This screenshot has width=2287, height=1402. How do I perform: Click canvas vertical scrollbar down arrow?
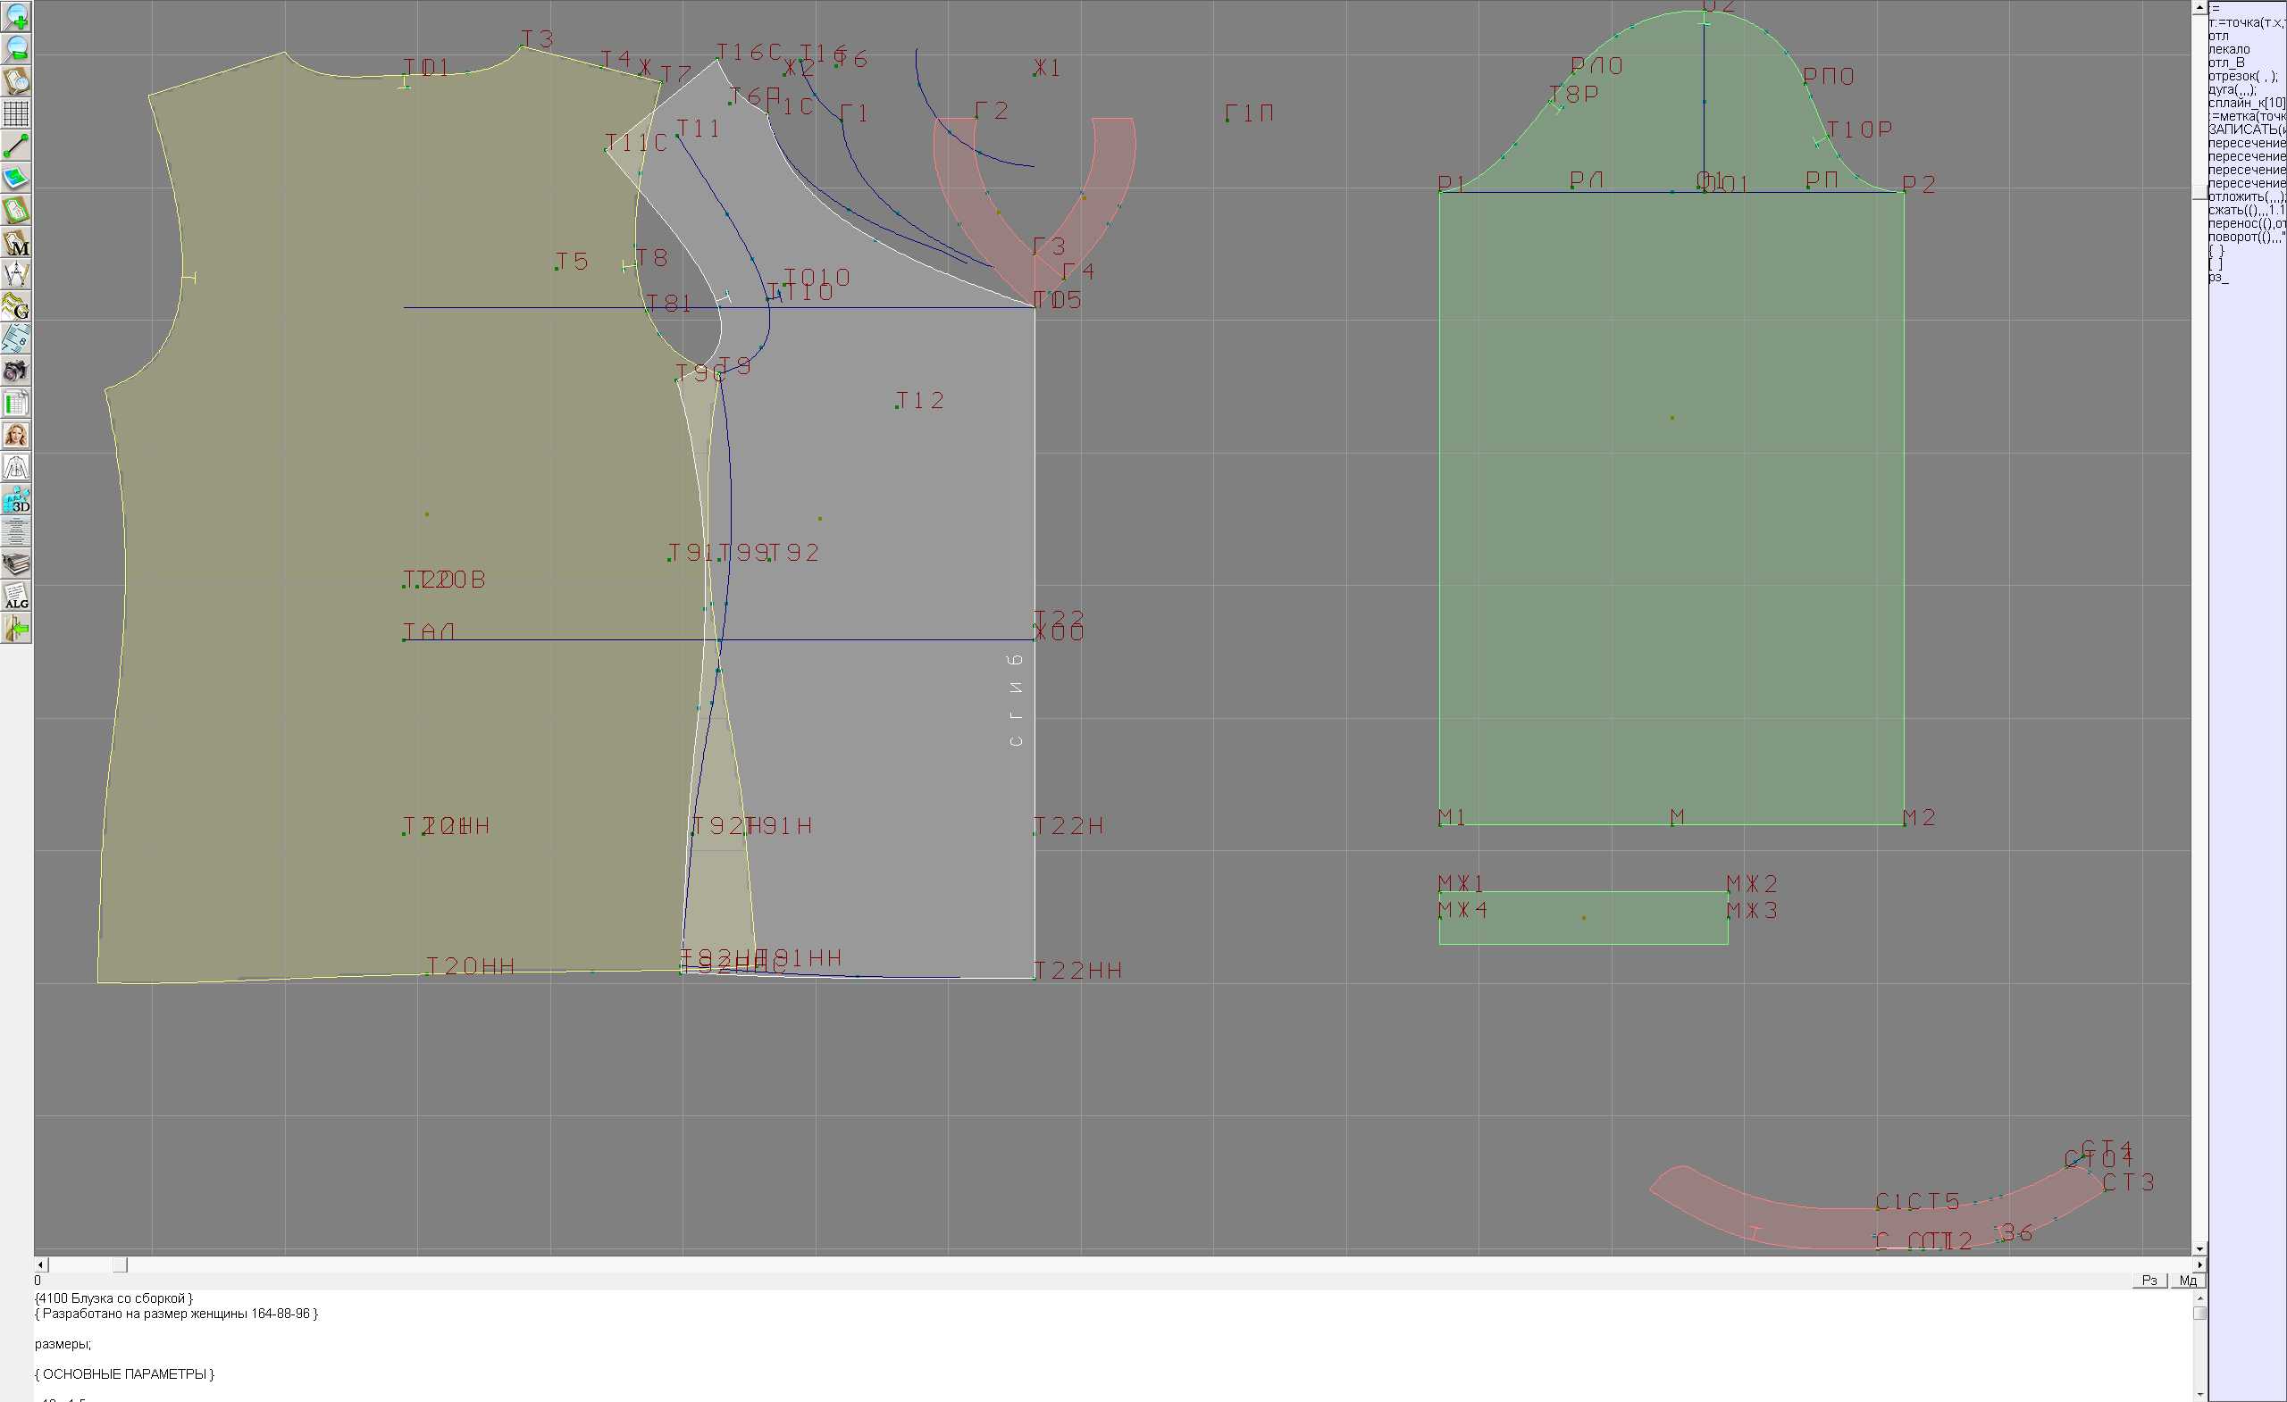click(2199, 1249)
